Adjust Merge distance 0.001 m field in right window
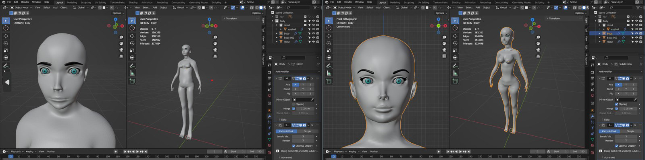The width and height of the screenshot is (645, 160). tap(628, 109)
